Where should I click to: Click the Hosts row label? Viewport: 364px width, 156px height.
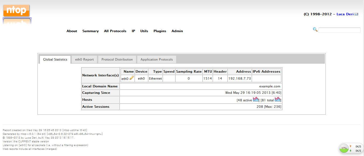pyautogui.click(x=87, y=100)
